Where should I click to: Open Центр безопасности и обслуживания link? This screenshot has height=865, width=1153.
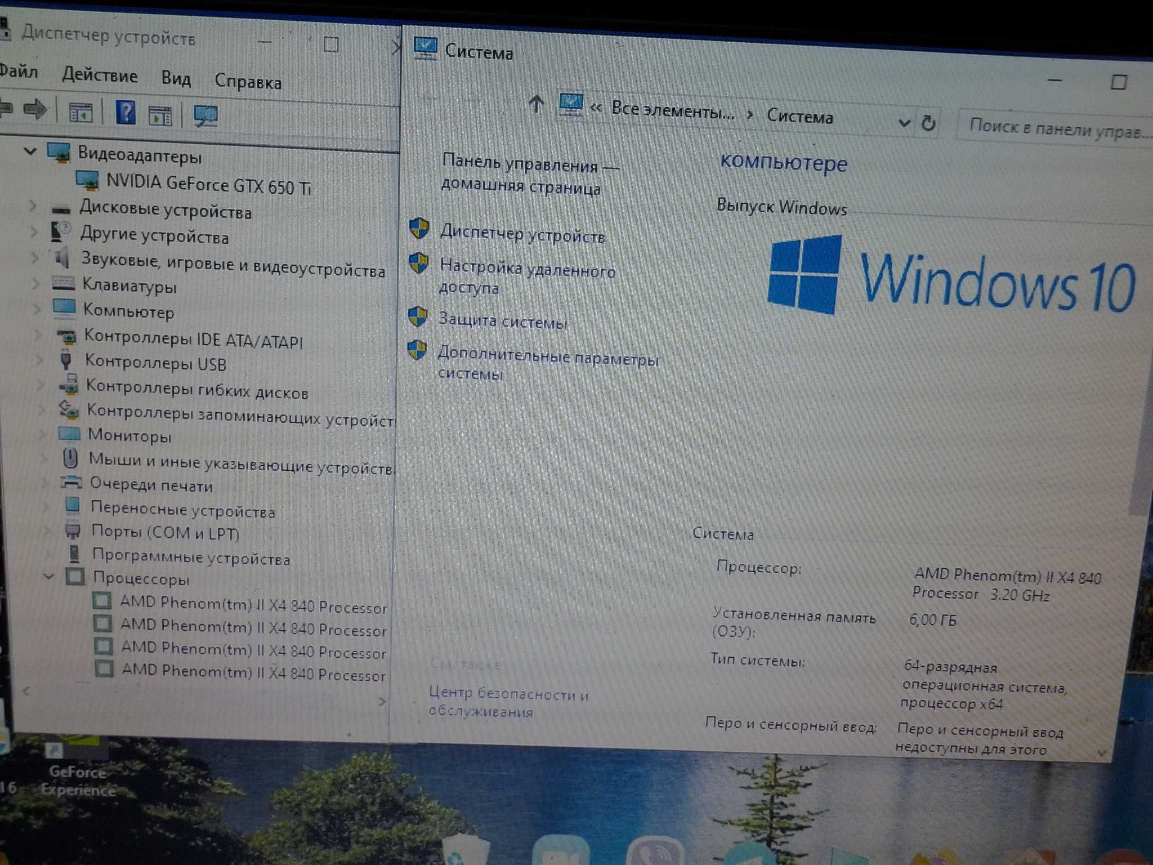pos(508,702)
